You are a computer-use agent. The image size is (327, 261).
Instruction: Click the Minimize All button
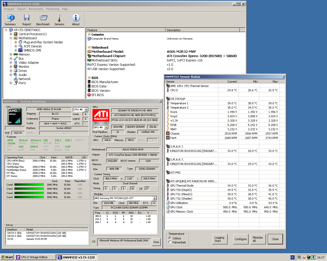258,239
